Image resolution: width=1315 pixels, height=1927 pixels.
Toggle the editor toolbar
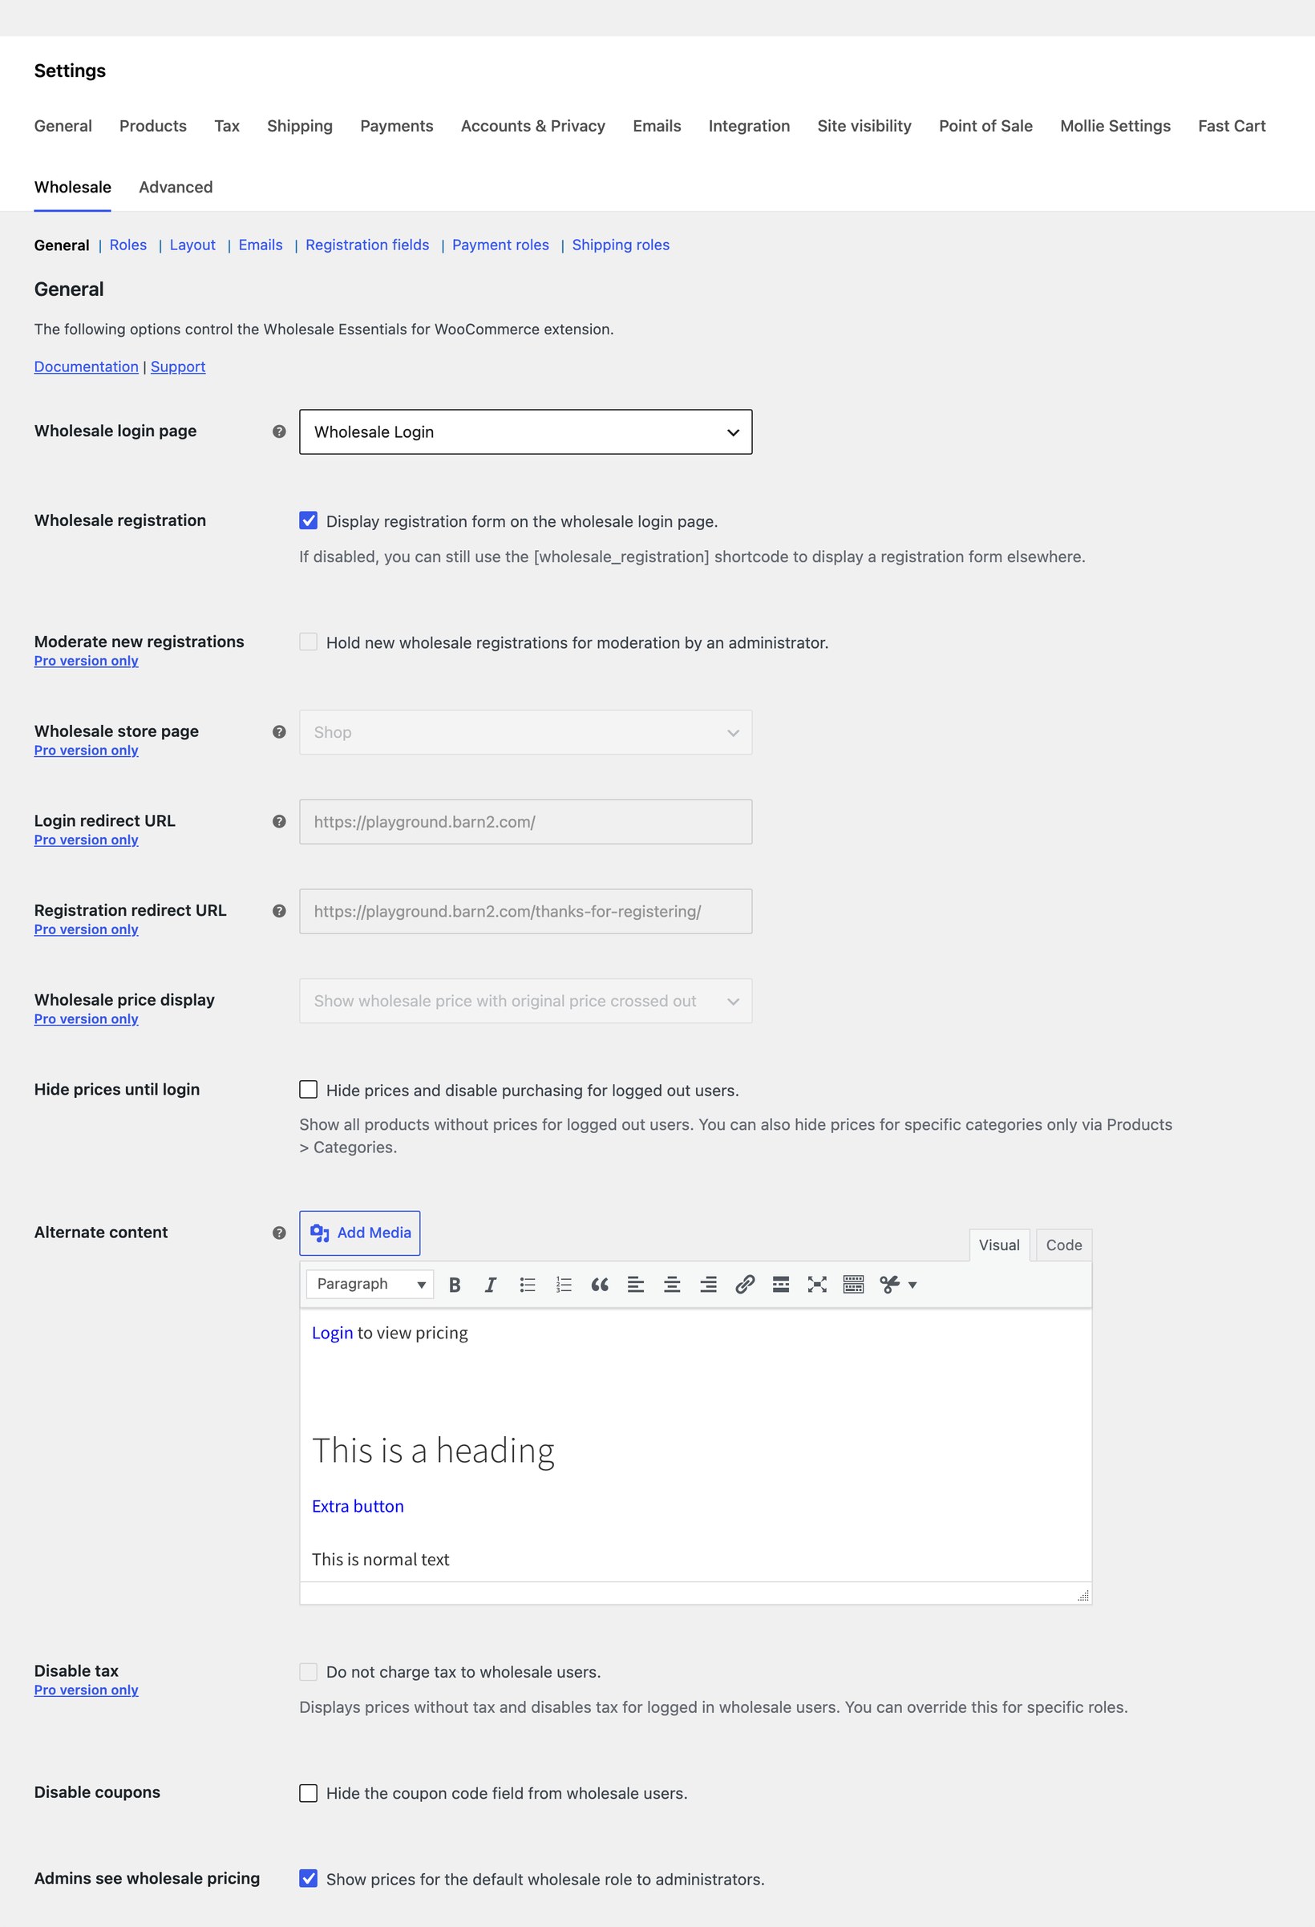(853, 1285)
